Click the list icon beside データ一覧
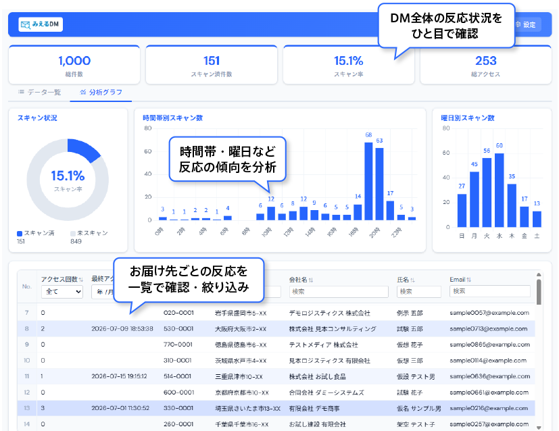 click(22, 92)
